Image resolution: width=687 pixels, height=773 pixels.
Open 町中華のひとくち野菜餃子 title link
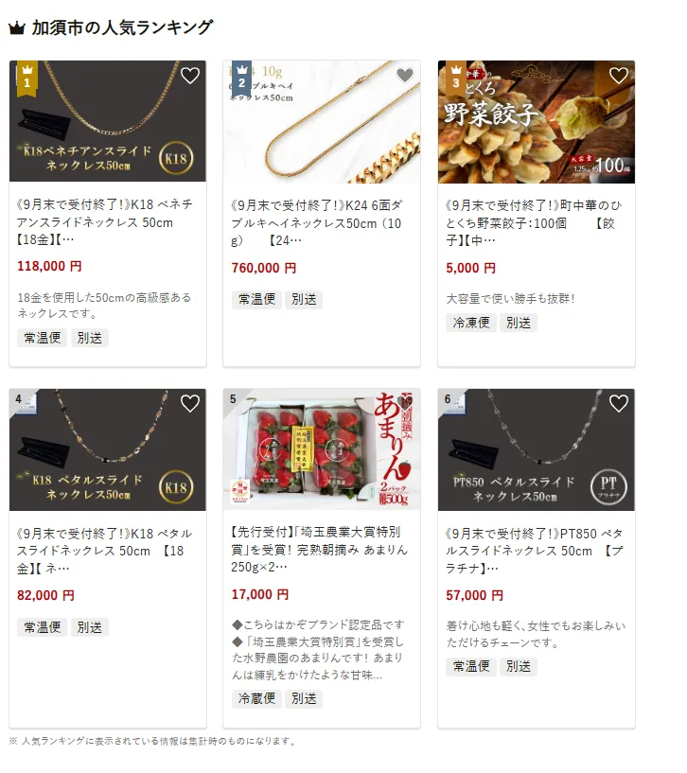534,223
